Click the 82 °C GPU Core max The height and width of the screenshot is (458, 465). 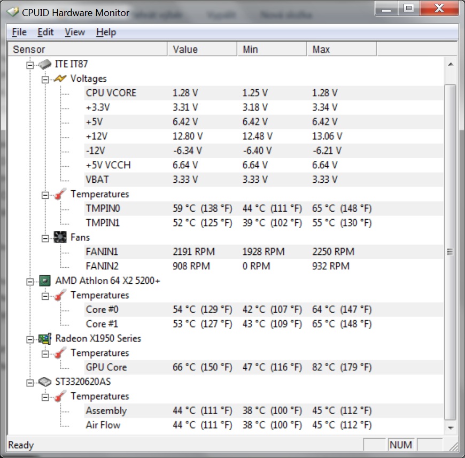342,367
